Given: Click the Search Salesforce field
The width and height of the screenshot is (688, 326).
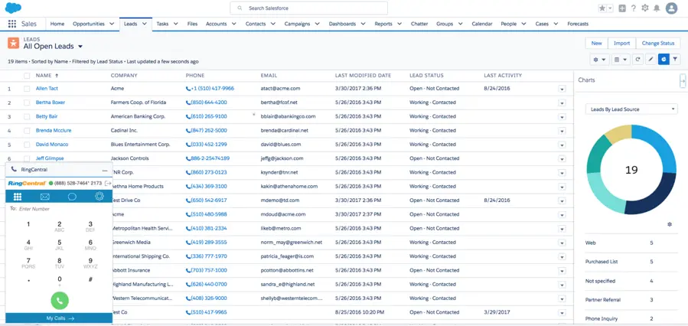Looking at the screenshot, I should click(x=308, y=8).
